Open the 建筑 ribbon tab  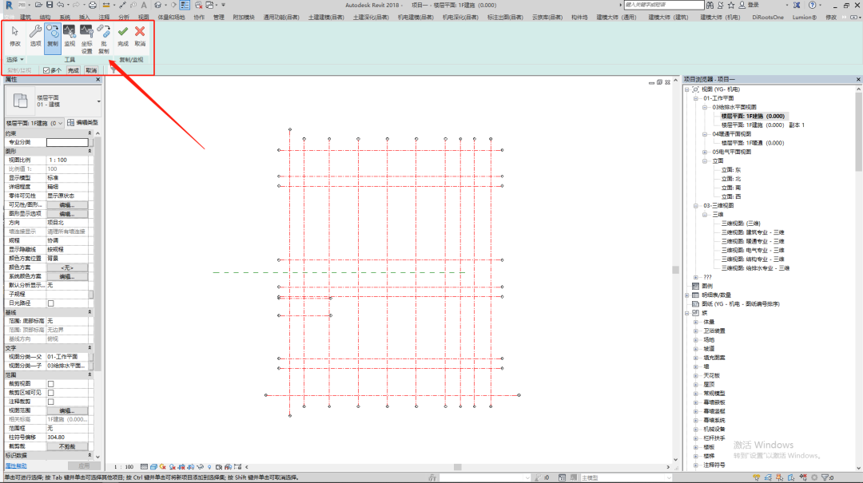(x=26, y=17)
